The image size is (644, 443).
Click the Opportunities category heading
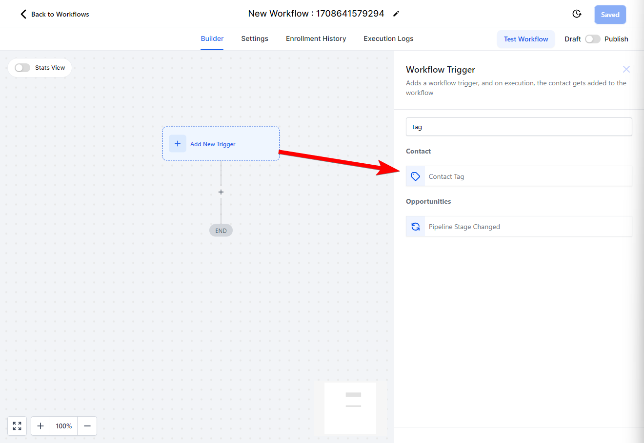[428, 201]
